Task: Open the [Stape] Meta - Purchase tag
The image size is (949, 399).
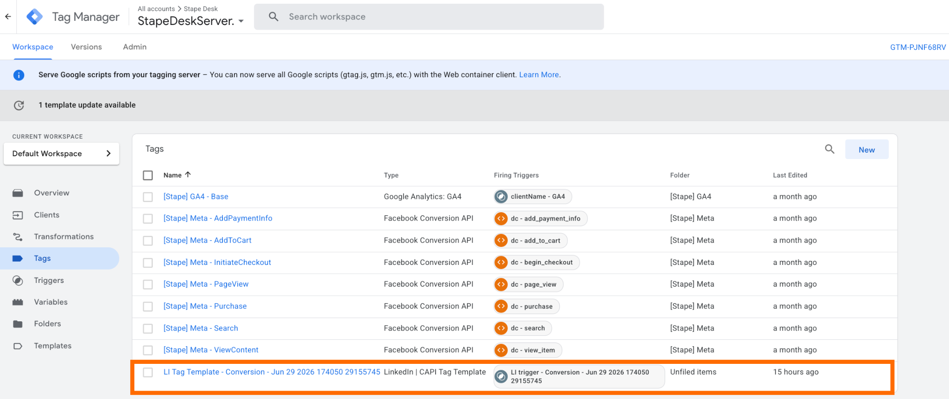Action: tap(205, 306)
